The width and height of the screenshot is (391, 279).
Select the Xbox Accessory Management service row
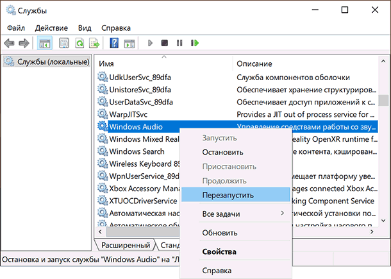pyautogui.click(x=138, y=189)
